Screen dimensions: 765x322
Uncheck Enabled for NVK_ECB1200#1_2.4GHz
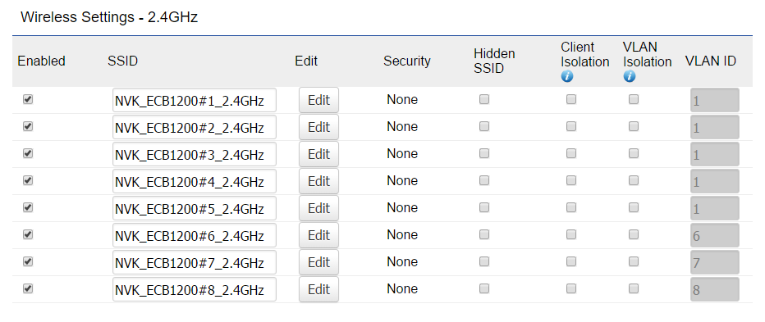pyautogui.click(x=28, y=99)
